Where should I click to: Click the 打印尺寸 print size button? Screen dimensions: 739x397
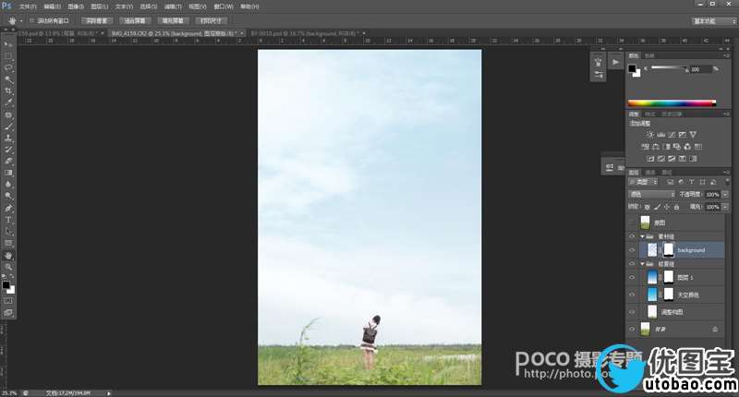pos(211,20)
